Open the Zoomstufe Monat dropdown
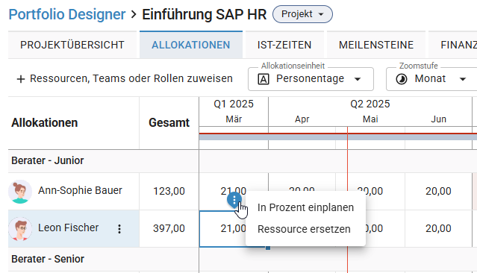 [431, 79]
